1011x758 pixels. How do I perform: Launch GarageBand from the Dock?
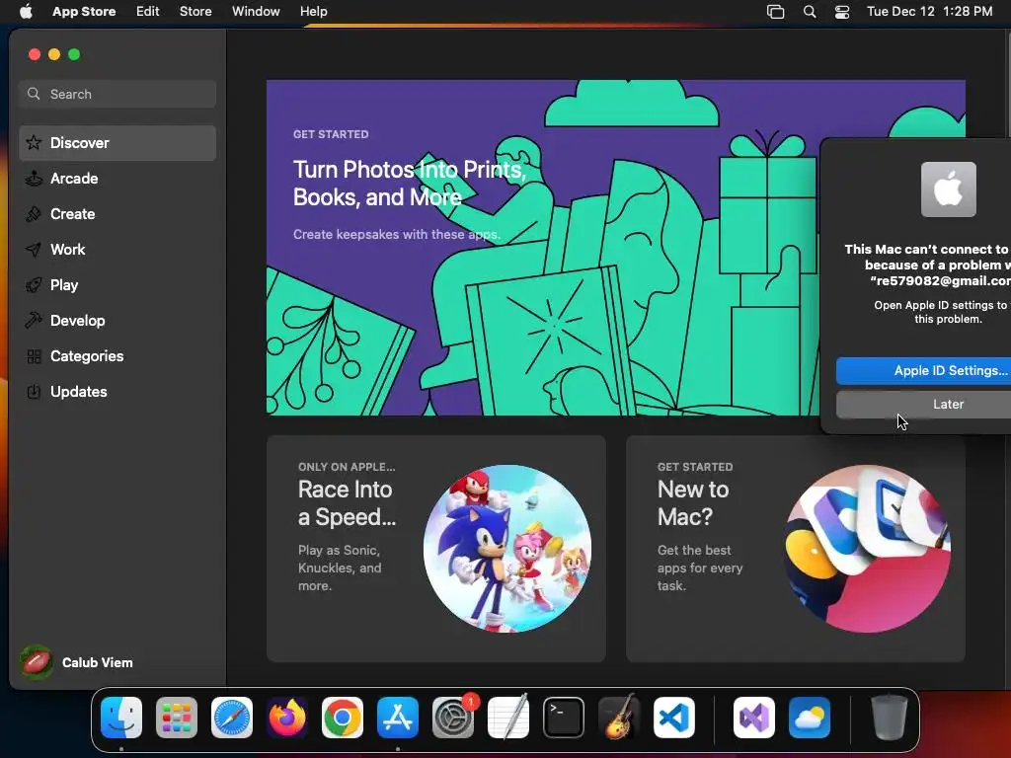tap(619, 718)
